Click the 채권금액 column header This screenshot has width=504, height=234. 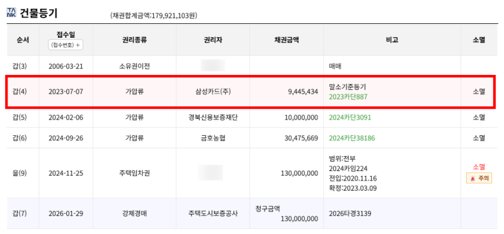pos(287,40)
